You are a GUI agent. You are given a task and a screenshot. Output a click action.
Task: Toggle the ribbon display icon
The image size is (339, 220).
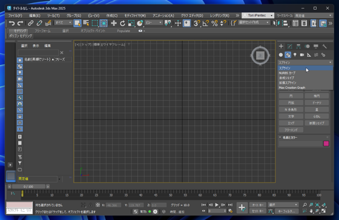coord(314,23)
